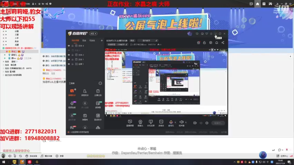294x165 pixels.
Task: Expand the 知语 星月楼 channel node
Action: 4,71
